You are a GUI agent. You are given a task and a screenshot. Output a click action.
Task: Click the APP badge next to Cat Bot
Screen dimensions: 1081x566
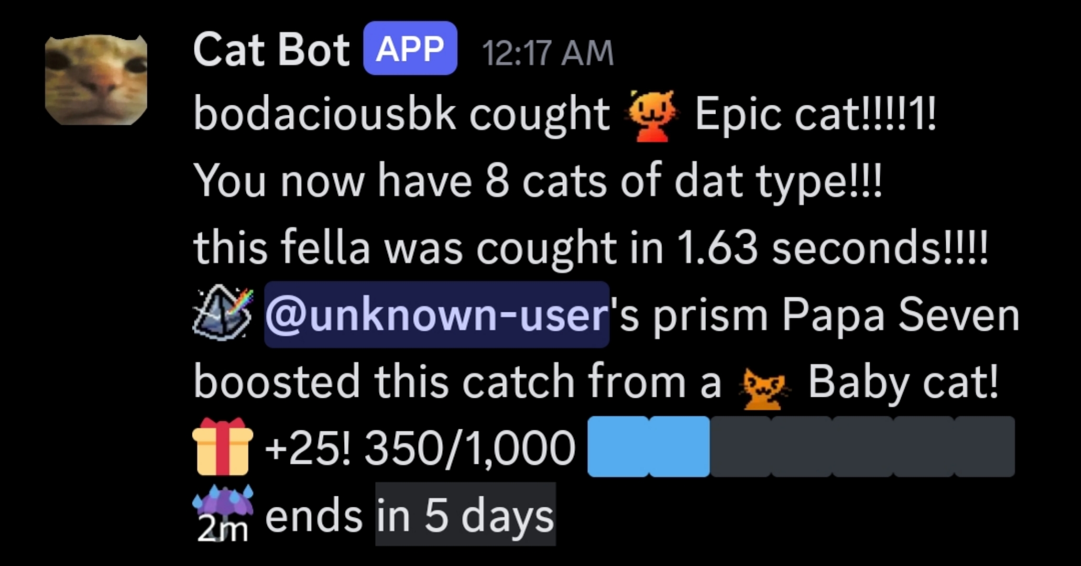click(x=410, y=49)
